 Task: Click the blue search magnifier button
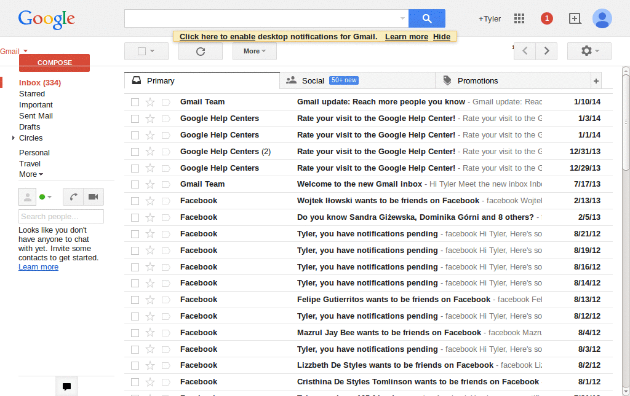pyautogui.click(x=426, y=18)
